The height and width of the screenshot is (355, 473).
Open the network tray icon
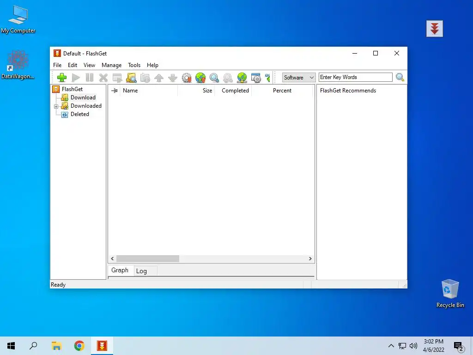(x=402, y=346)
